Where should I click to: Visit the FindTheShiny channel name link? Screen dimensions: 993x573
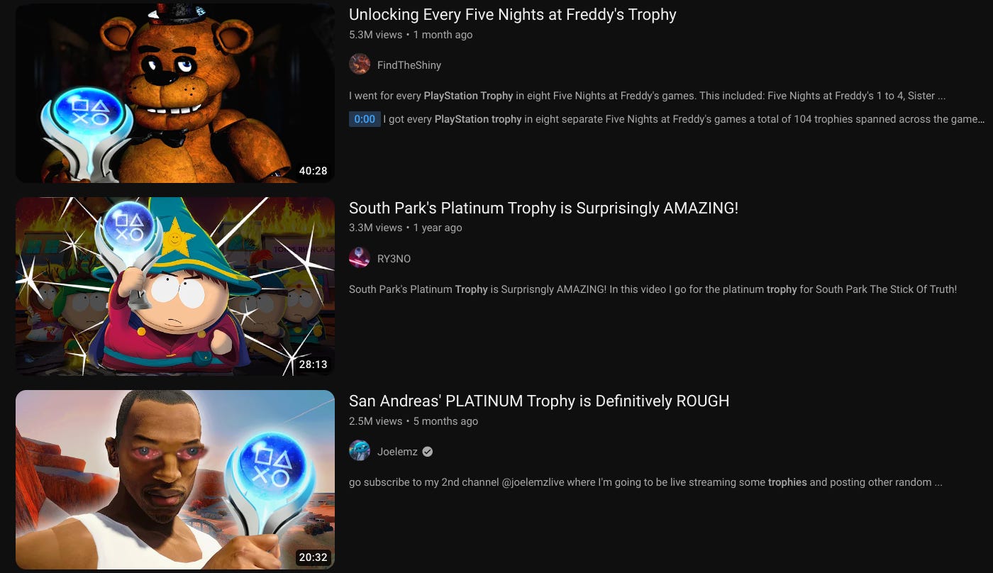click(x=409, y=65)
